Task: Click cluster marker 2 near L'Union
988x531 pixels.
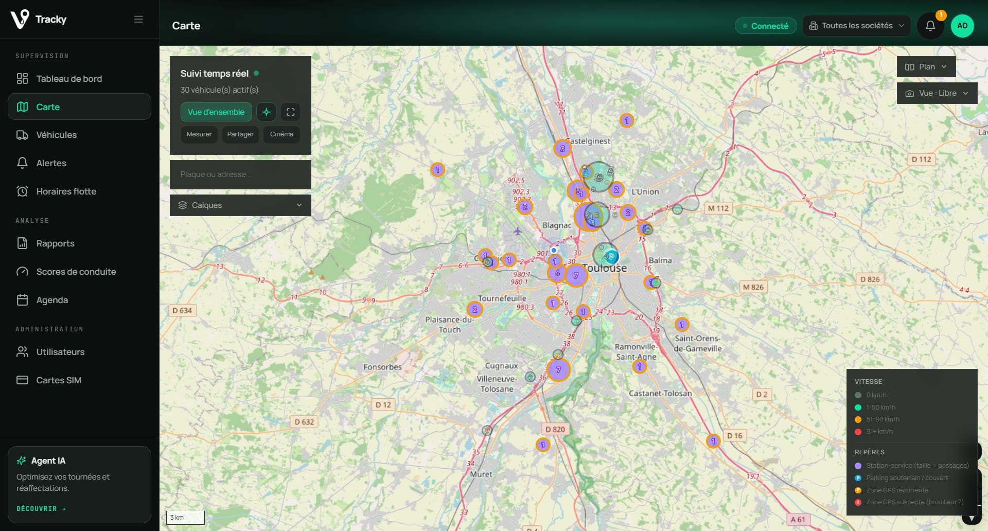Action: 616,190
